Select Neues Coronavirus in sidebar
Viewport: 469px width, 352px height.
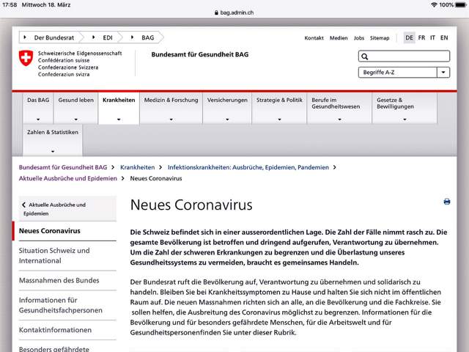(x=50, y=231)
